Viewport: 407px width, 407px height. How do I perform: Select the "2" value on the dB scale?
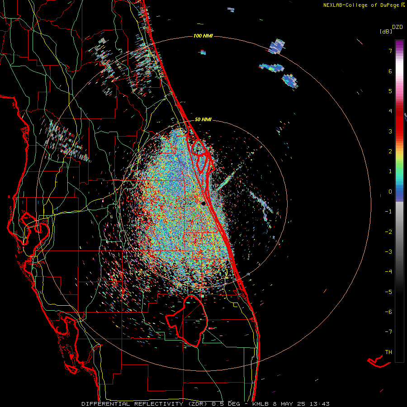coord(390,151)
